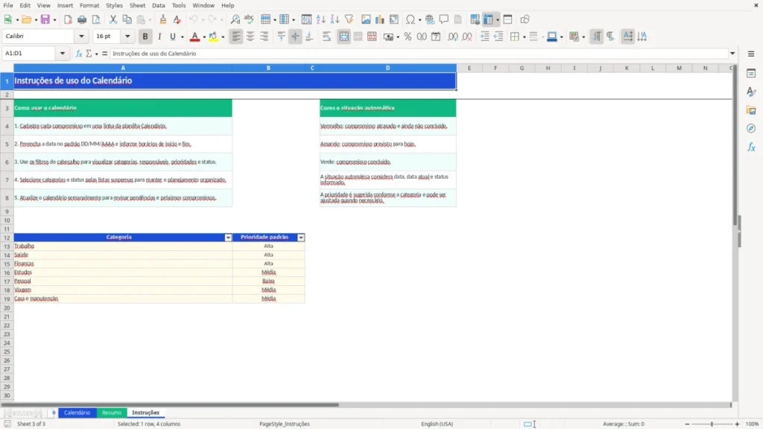763x429 pixels.
Task: Toggle Italic formatting
Action: [159, 36]
